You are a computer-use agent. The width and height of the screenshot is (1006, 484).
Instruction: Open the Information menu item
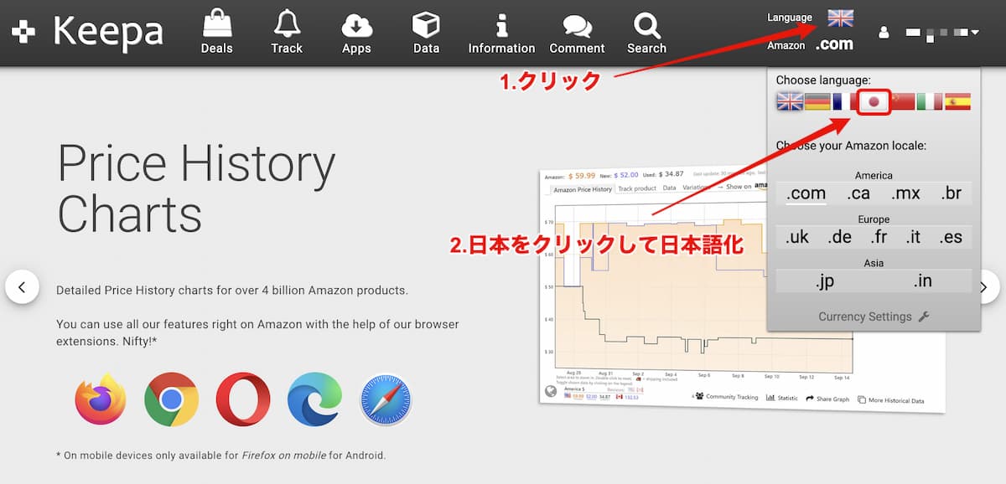coord(500,23)
